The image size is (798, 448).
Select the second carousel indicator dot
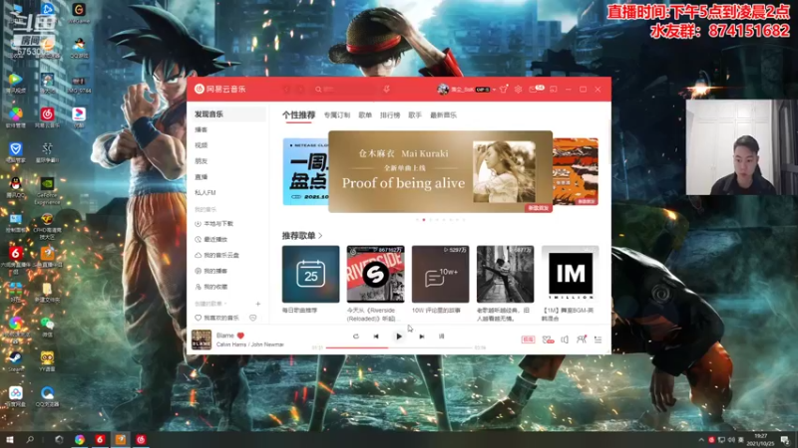[x=424, y=220]
